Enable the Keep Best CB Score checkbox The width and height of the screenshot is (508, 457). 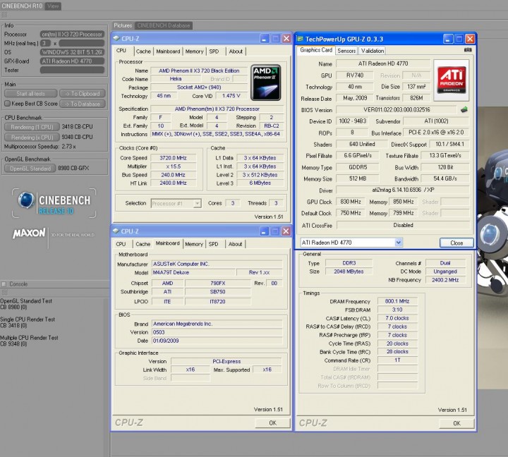(7, 103)
